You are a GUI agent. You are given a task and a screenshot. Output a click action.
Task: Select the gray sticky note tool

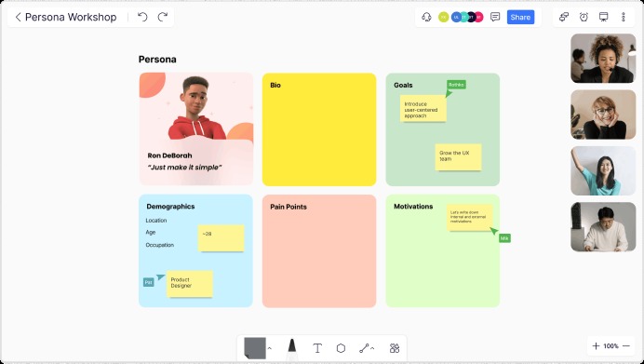[x=255, y=348]
